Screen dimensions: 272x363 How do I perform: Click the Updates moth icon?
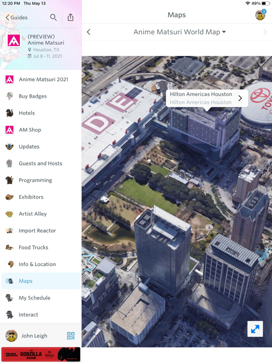(9, 147)
